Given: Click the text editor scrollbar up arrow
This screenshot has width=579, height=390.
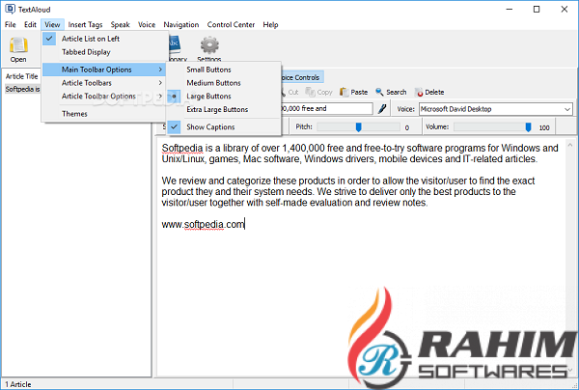Looking at the screenshot, I should [x=570, y=145].
